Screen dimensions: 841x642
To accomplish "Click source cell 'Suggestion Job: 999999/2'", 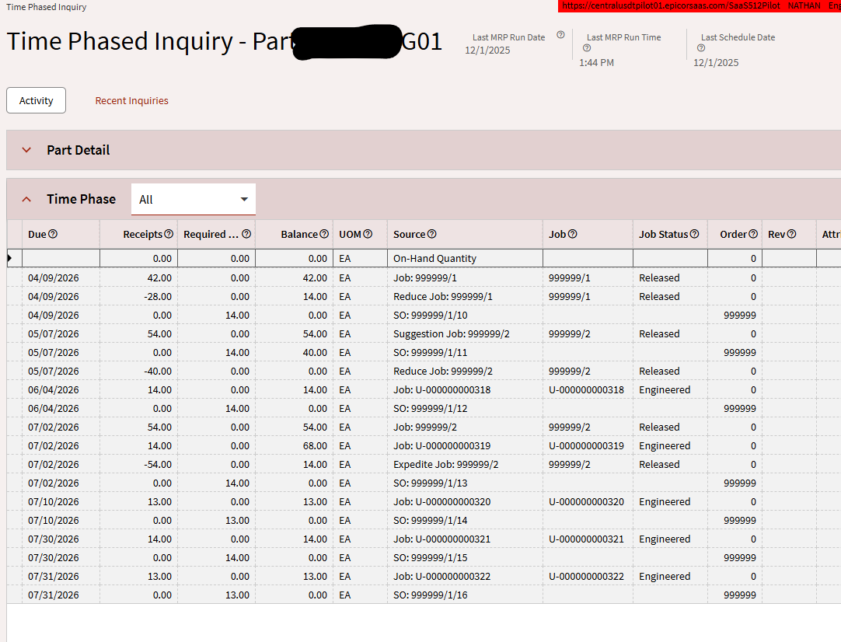I will (465, 333).
